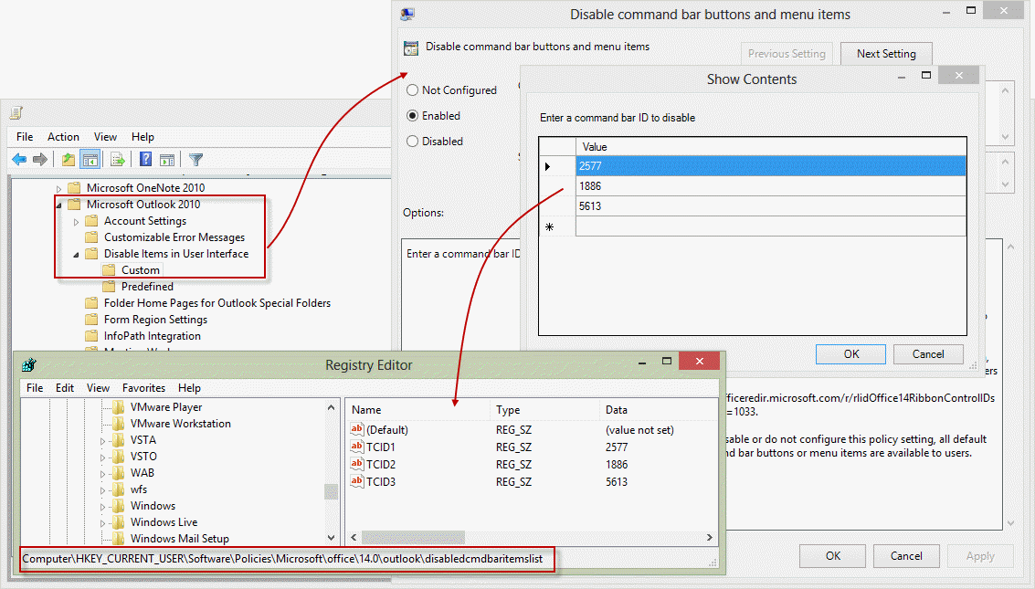1035x589 pixels.
Task: Expand the wfs registry key
Action: [103, 490]
